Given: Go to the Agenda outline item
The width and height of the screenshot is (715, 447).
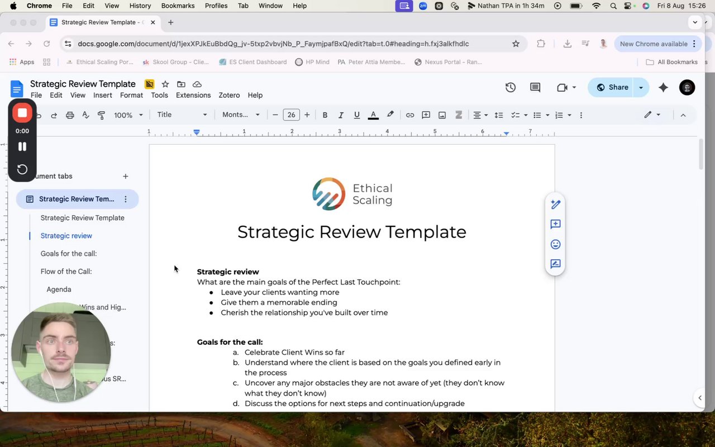Looking at the screenshot, I should (59, 289).
